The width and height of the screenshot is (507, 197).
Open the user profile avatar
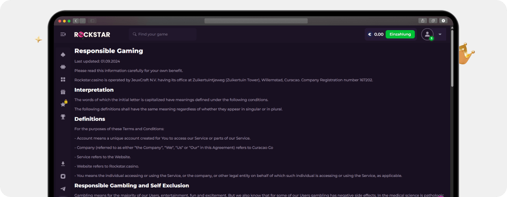pos(427,34)
